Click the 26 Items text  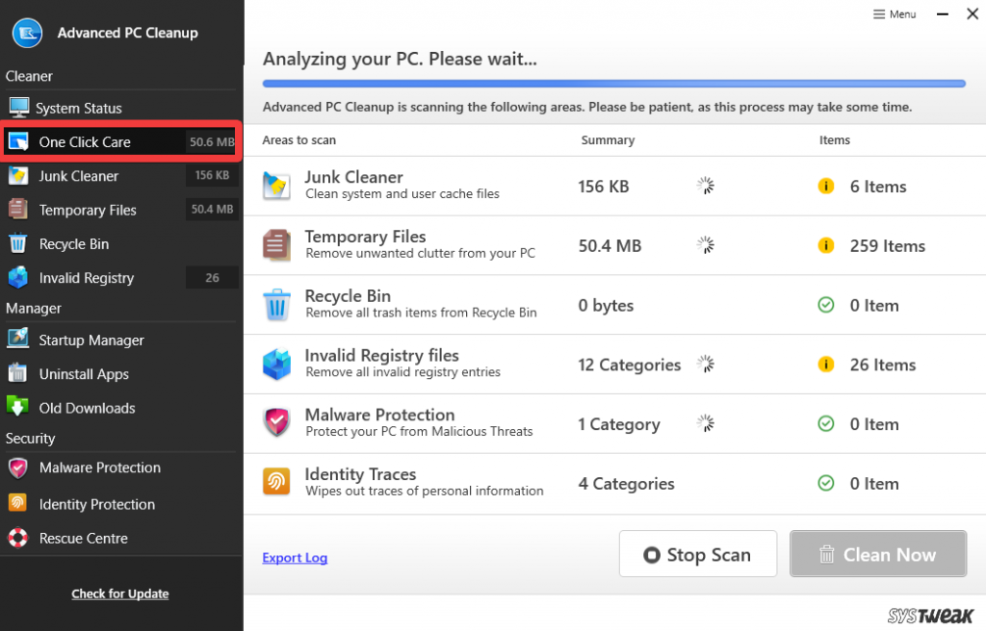pyautogui.click(x=883, y=365)
